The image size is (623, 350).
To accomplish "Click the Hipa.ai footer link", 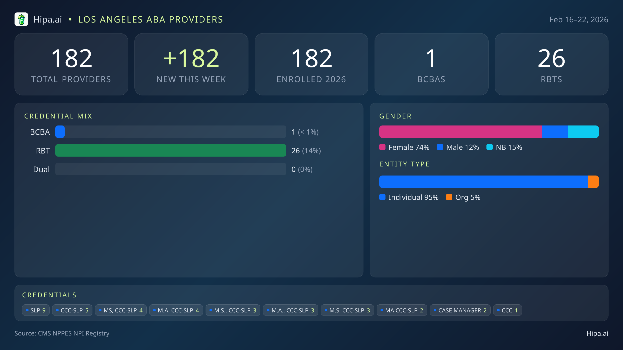I will point(597,334).
